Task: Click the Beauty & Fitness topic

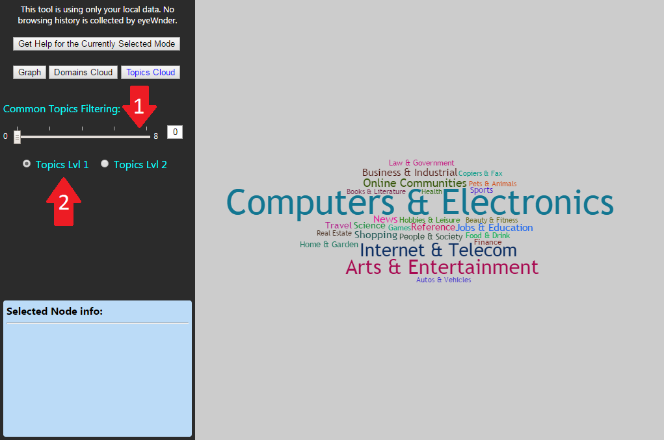Action: 492,220
